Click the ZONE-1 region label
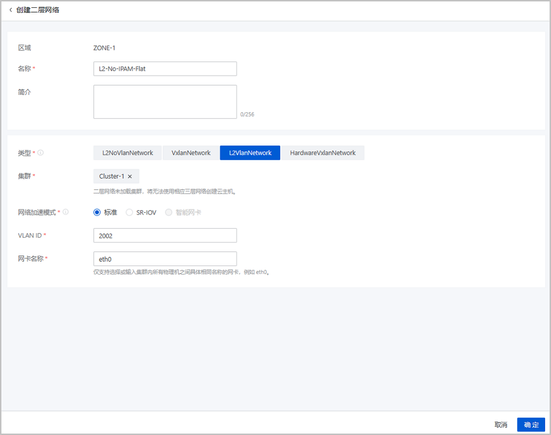This screenshot has height=435, width=551. pyautogui.click(x=104, y=47)
